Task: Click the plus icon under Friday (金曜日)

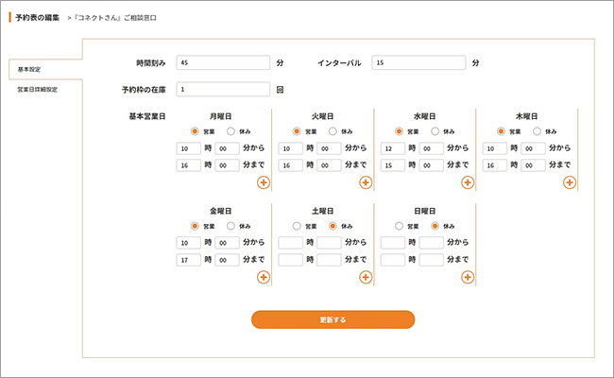Action: coord(263,277)
